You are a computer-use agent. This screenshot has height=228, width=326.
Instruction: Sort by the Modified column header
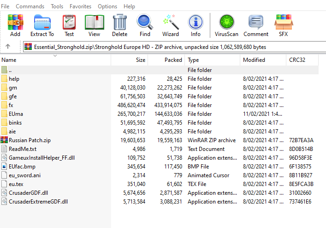(x=263, y=60)
